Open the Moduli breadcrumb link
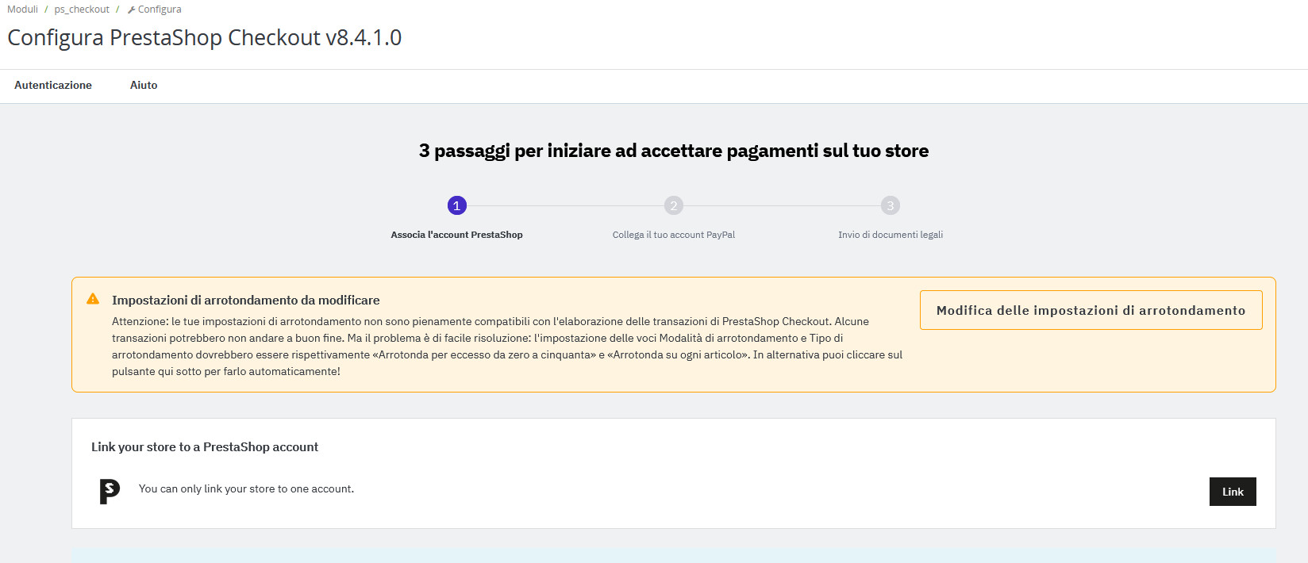 tap(22, 10)
